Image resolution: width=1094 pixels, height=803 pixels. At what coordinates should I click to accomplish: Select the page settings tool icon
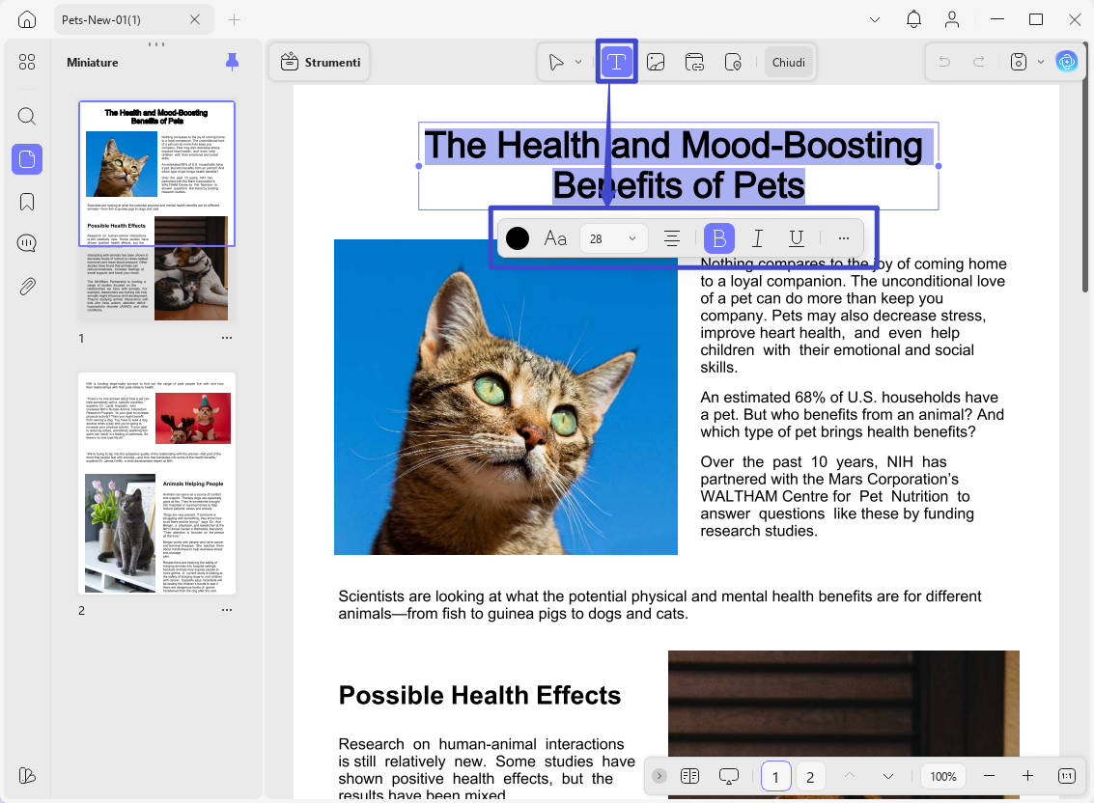pos(733,62)
